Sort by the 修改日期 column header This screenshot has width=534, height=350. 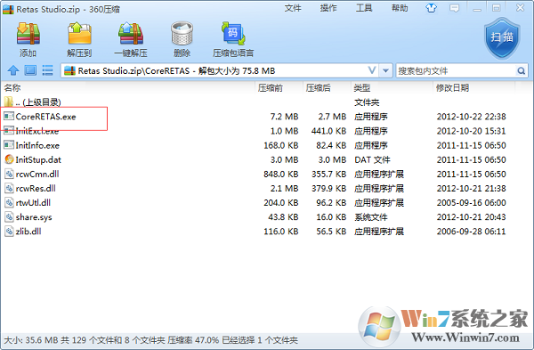tap(453, 88)
